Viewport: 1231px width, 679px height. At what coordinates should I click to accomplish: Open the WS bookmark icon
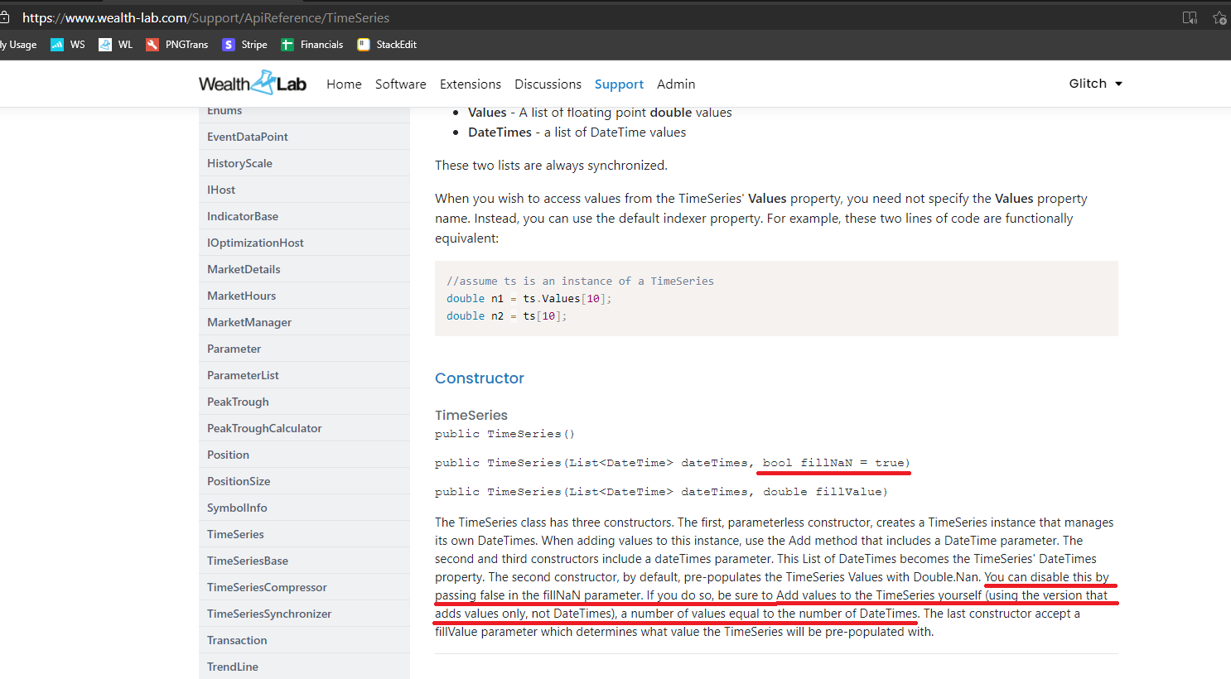click(x=57, y=45)
